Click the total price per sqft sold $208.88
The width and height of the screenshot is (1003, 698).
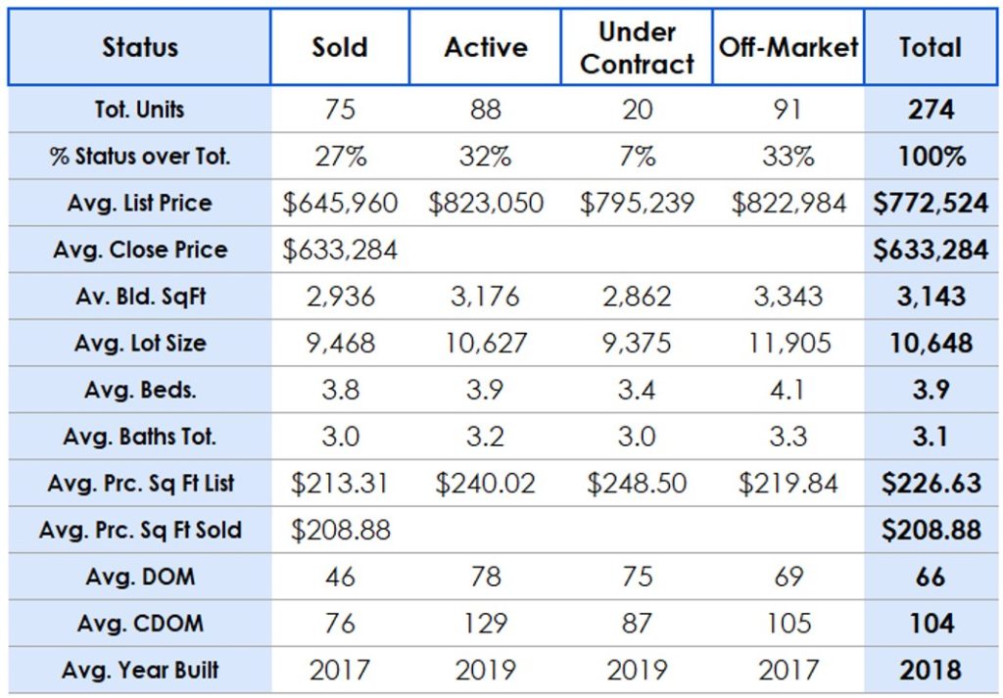pyautogui.click(x=931, y=531)
